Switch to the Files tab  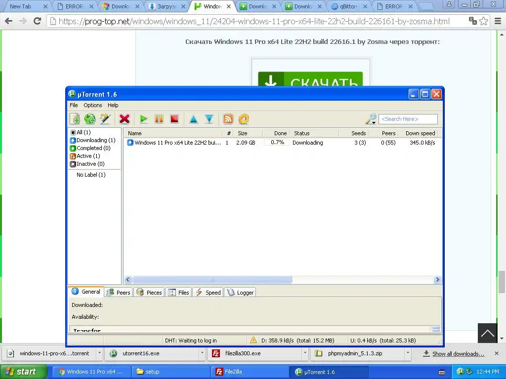tap(178, 292)
